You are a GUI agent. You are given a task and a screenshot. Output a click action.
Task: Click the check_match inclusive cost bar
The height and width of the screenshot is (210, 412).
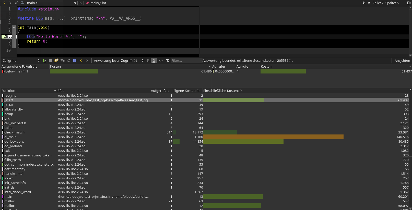click(x=220, y=132)
